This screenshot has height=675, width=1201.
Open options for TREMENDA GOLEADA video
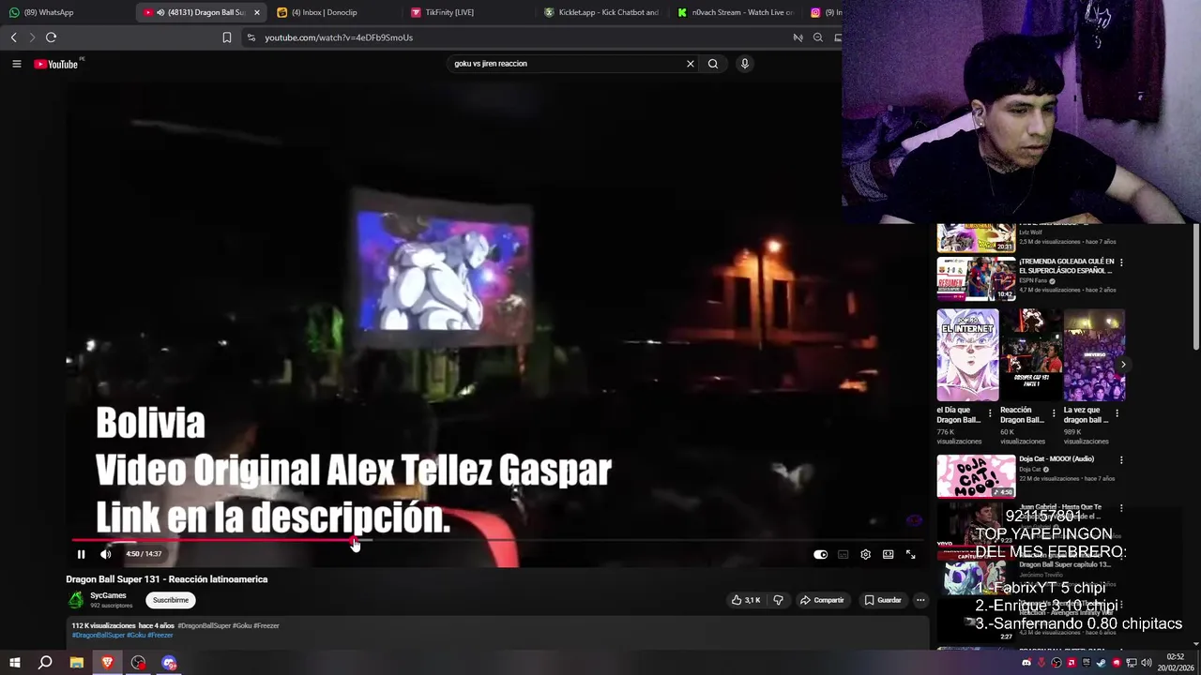[x=1121, y=262]
